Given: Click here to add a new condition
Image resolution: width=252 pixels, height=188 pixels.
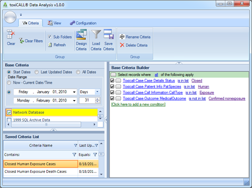Looking at the screenshot, I should tap(138, 104).
